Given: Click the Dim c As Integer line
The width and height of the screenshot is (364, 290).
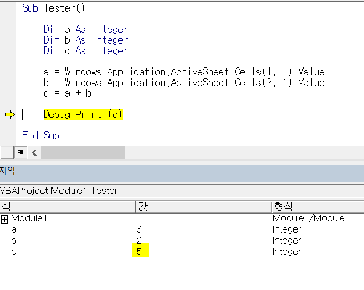Looking at the screenshot, I should point(85,50).
